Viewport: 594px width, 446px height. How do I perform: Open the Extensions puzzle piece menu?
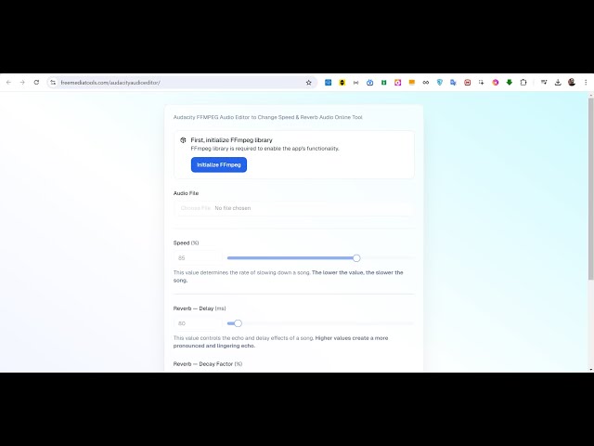(x=523, y=82)
